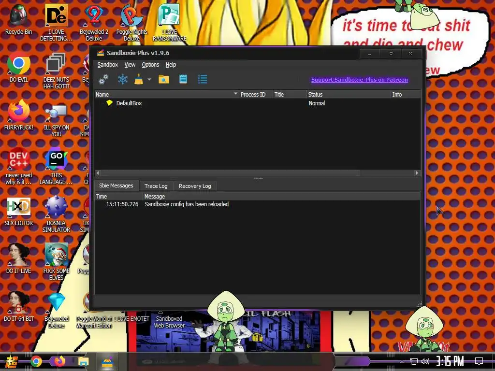The height and width of the screenshot is (371, 495).
Task: Select the 'DEEZ NUTS HAH GOTTI' desktop icon
Action: (x=56, y=71)
